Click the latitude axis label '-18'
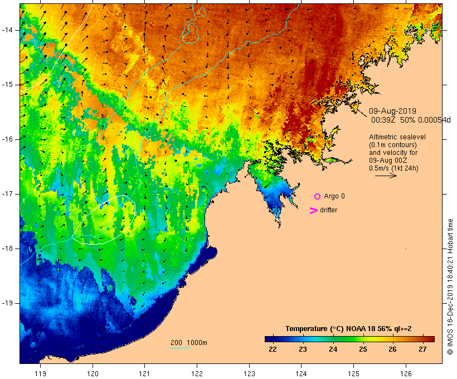 pyautogui.click(x=7, y=249)
